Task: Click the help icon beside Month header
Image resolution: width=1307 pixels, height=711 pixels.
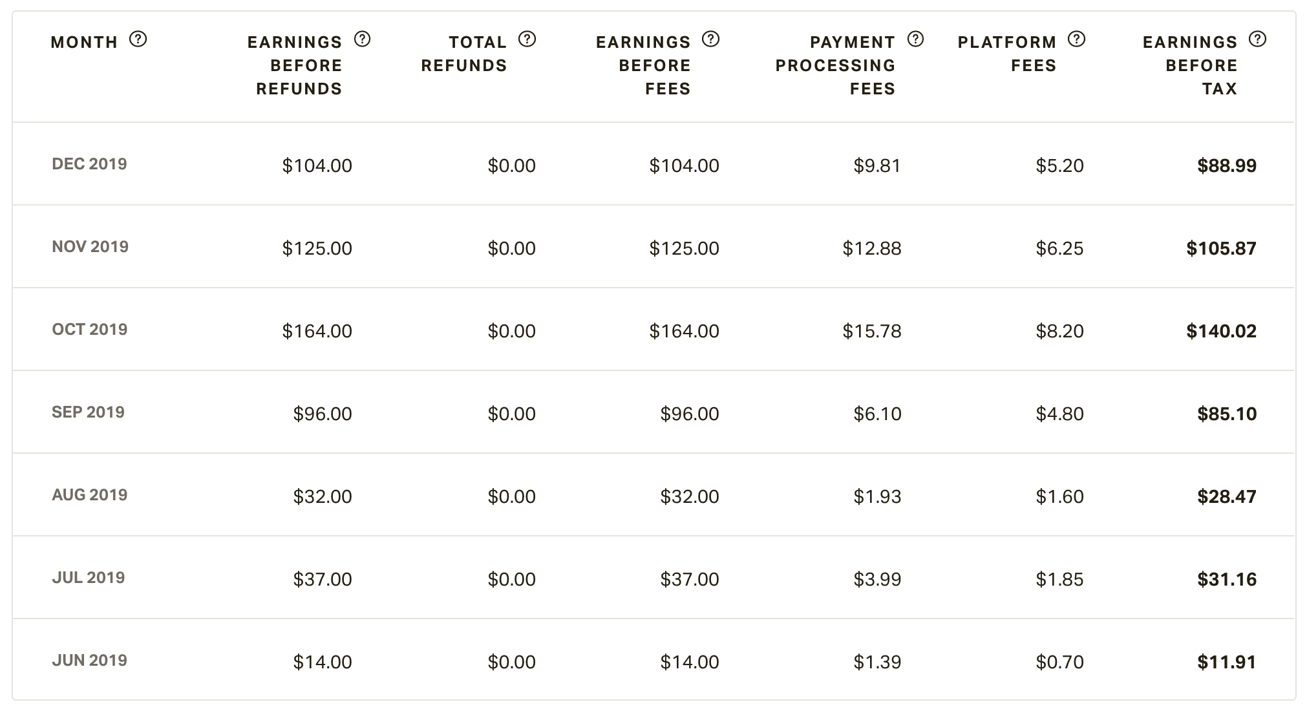Action: pos(138,39)
